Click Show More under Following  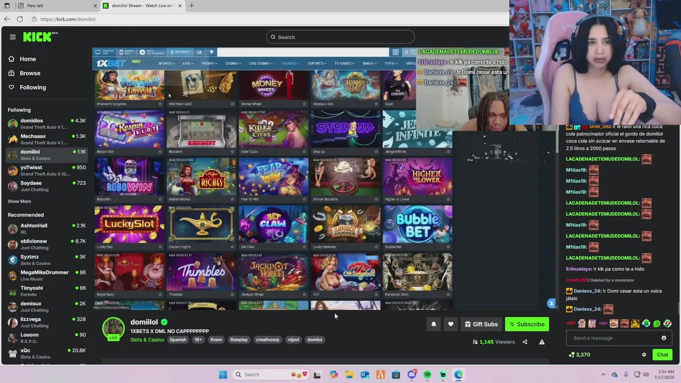(19, 202)
